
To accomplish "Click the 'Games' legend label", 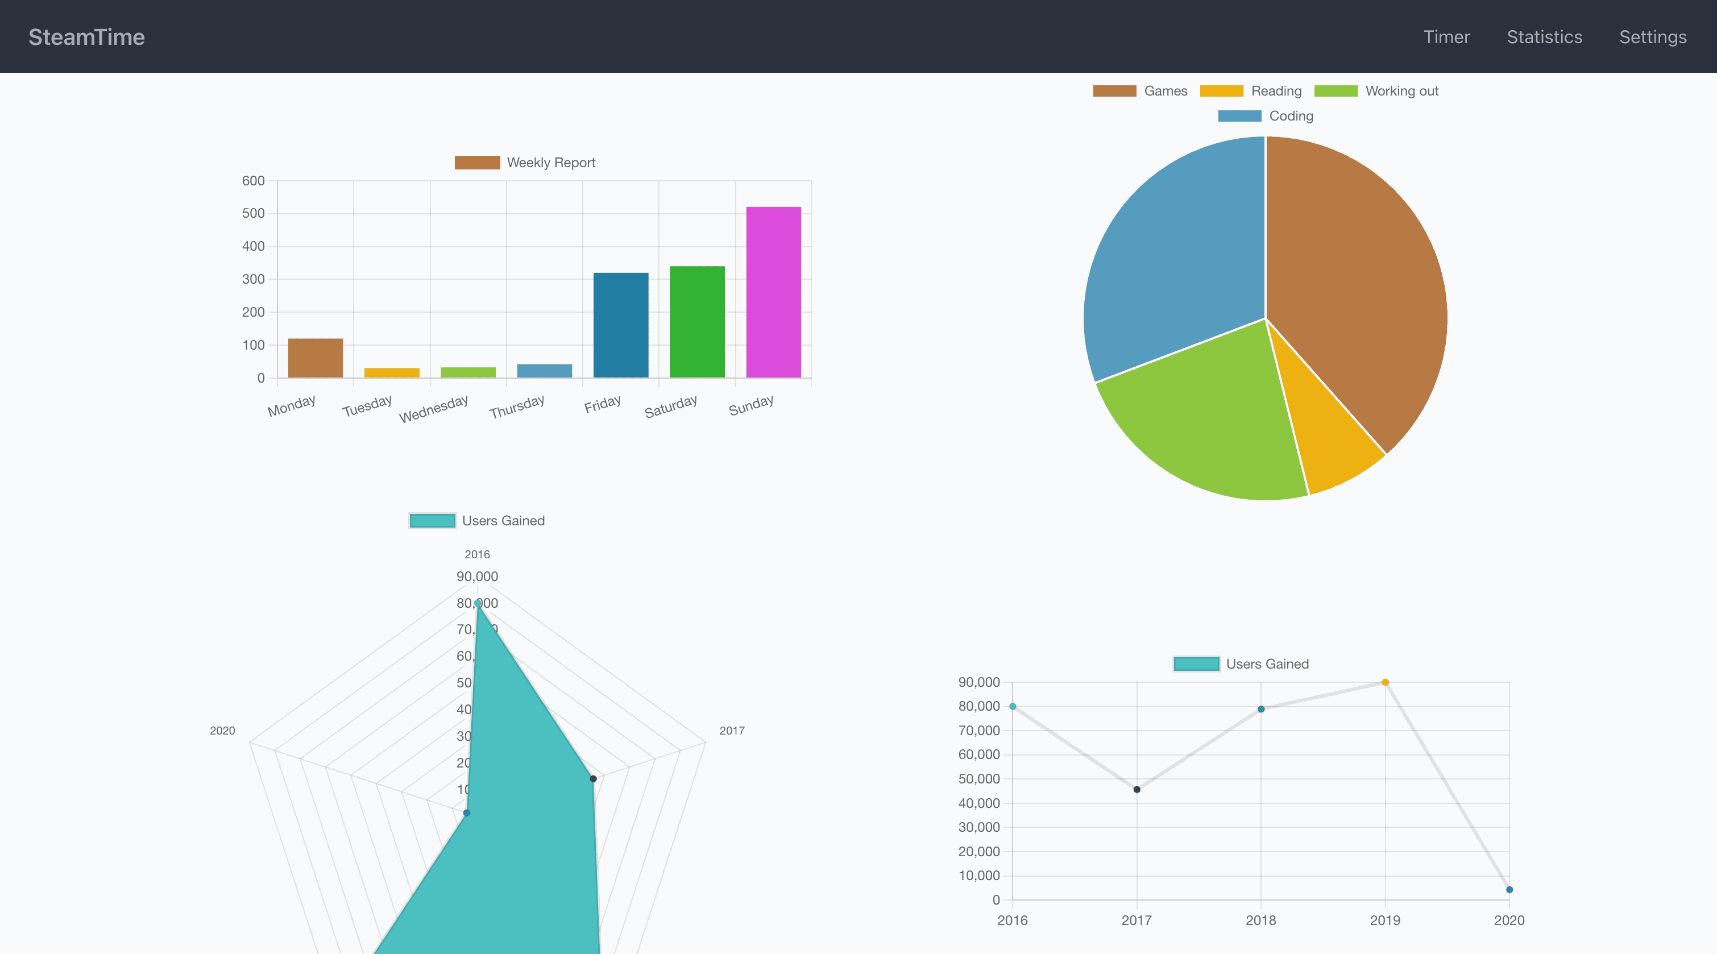I will tap(1166, 90).
